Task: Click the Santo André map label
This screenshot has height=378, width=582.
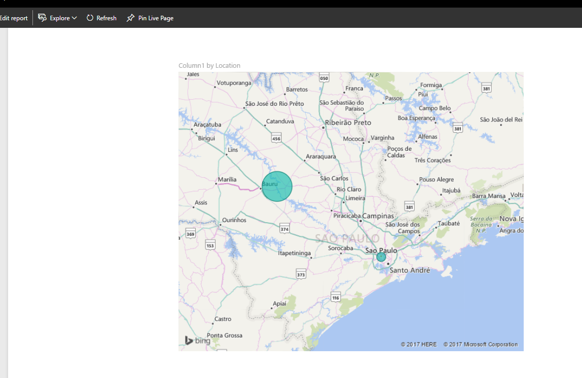Action: point(410,270)
